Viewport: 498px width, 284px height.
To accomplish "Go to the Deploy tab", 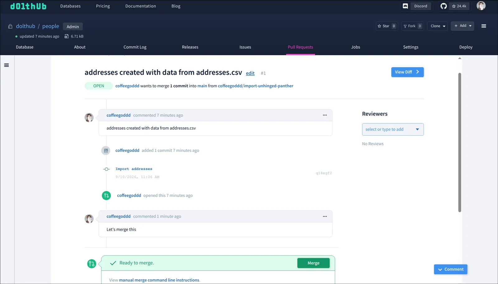I will [466, 47].
